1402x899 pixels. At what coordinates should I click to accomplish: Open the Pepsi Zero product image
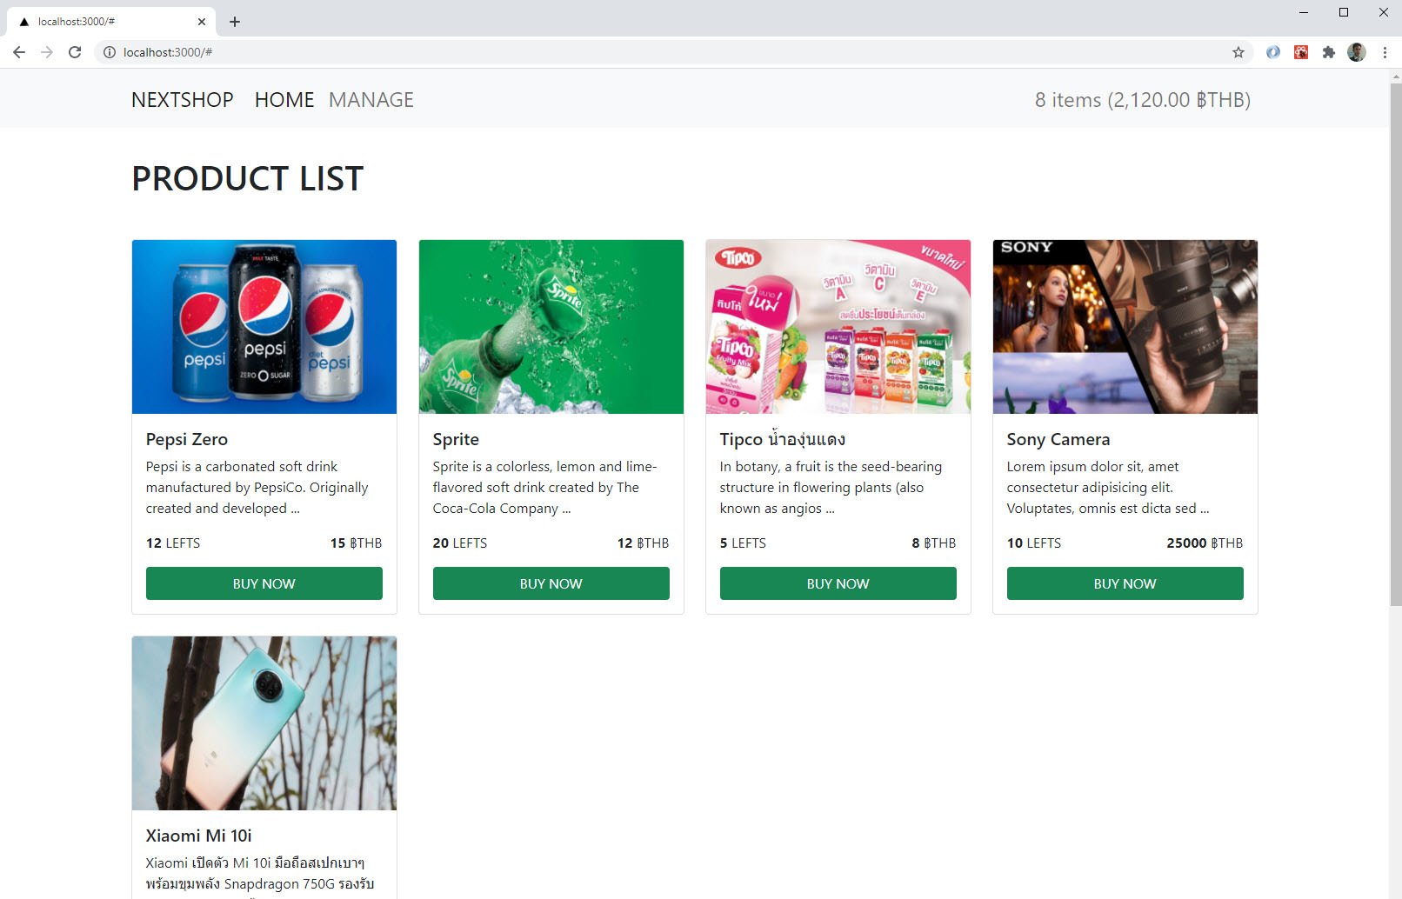click(x=264, y=327)
